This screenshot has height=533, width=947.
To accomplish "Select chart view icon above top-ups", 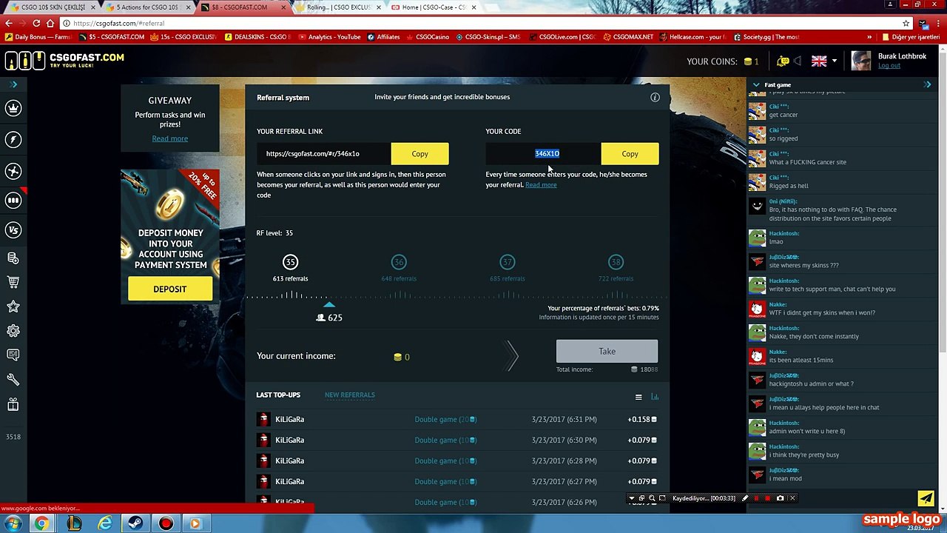I will point(655,398).
